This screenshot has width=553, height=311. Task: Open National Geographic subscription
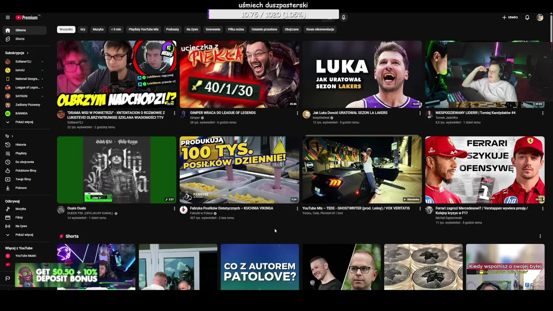pos(24,79)
